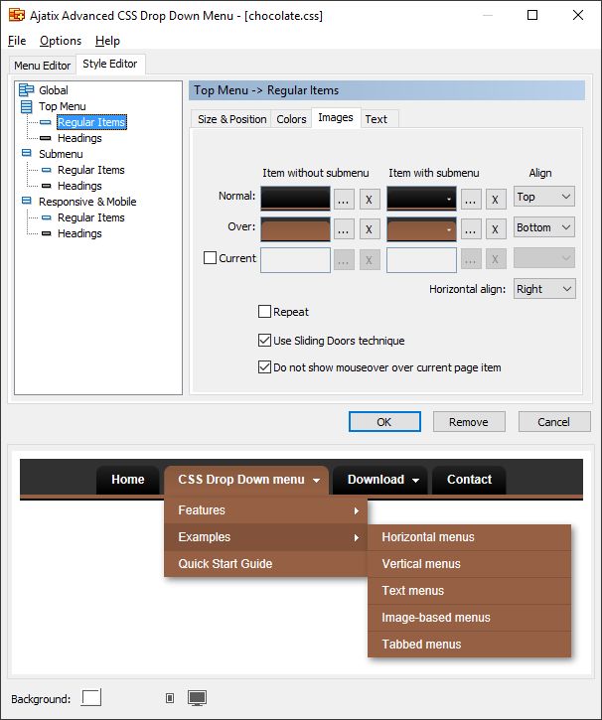602x720 pixels.
Task: Enable the Current checkbox
Action: [210, 257]
